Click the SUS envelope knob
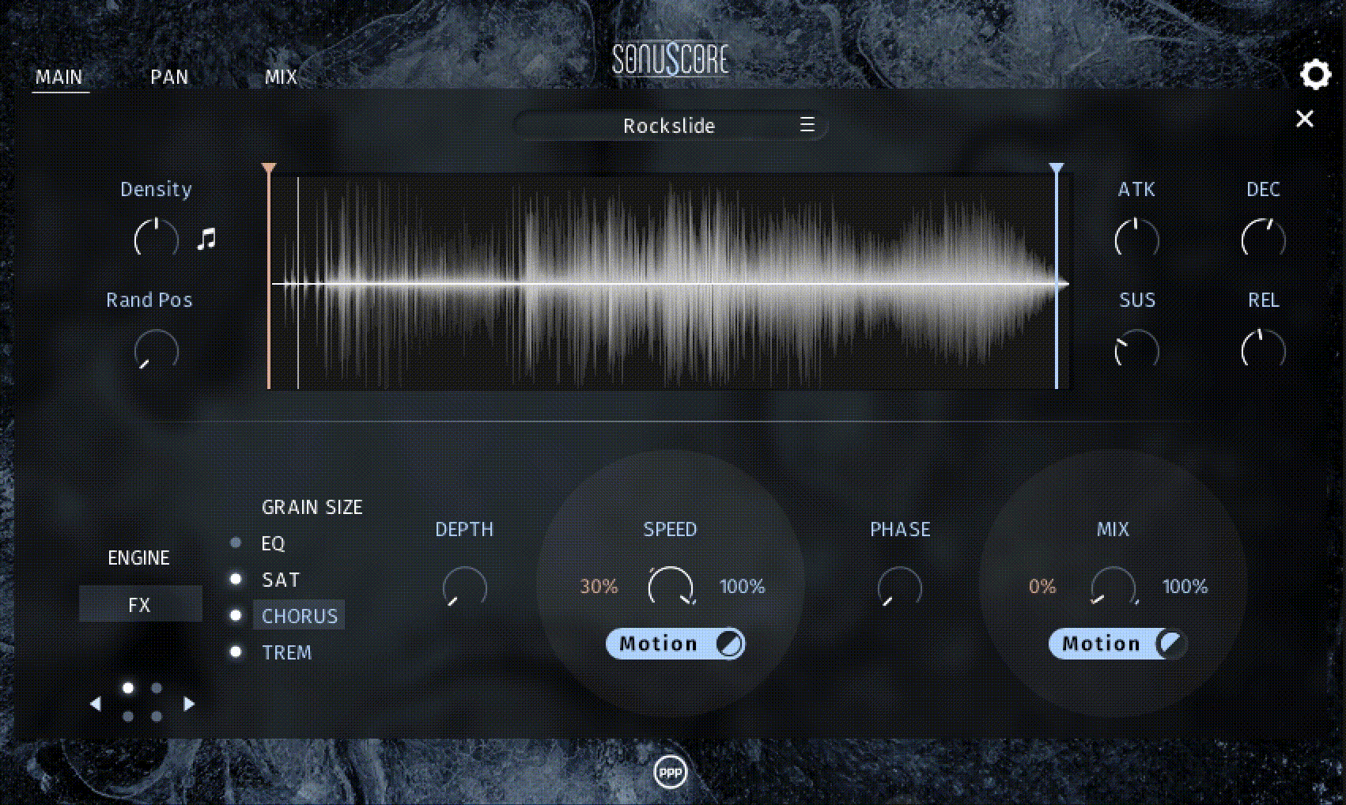1346x805 pixels. point(1136,349)
